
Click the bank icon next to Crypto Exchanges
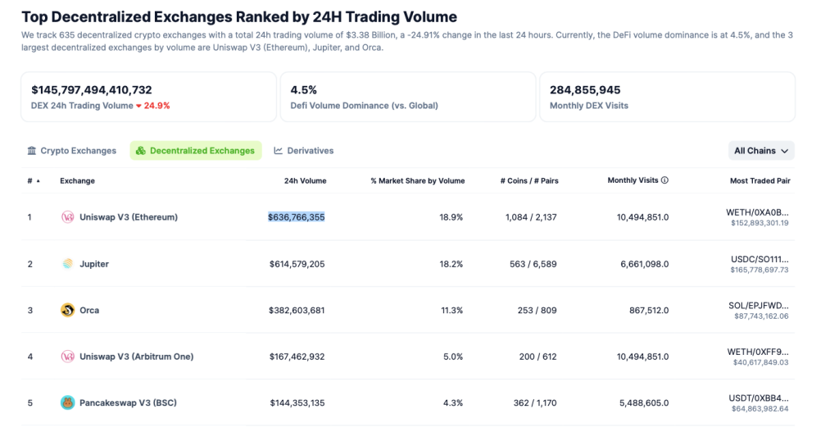tap(32, 151)
